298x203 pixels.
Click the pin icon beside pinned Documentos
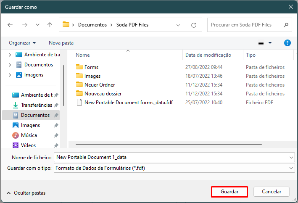click(x=56, y=115)
